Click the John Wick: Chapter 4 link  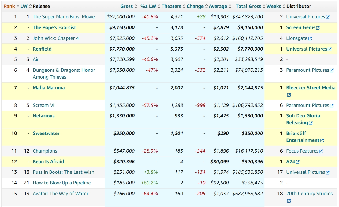tap(56, 38)
